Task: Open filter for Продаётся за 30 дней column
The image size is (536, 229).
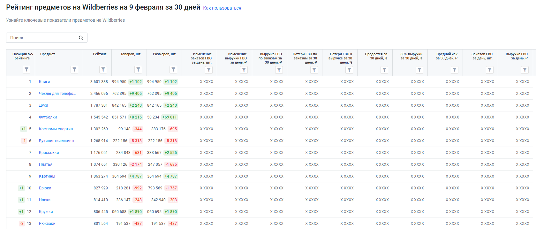Action: [384, 70]
